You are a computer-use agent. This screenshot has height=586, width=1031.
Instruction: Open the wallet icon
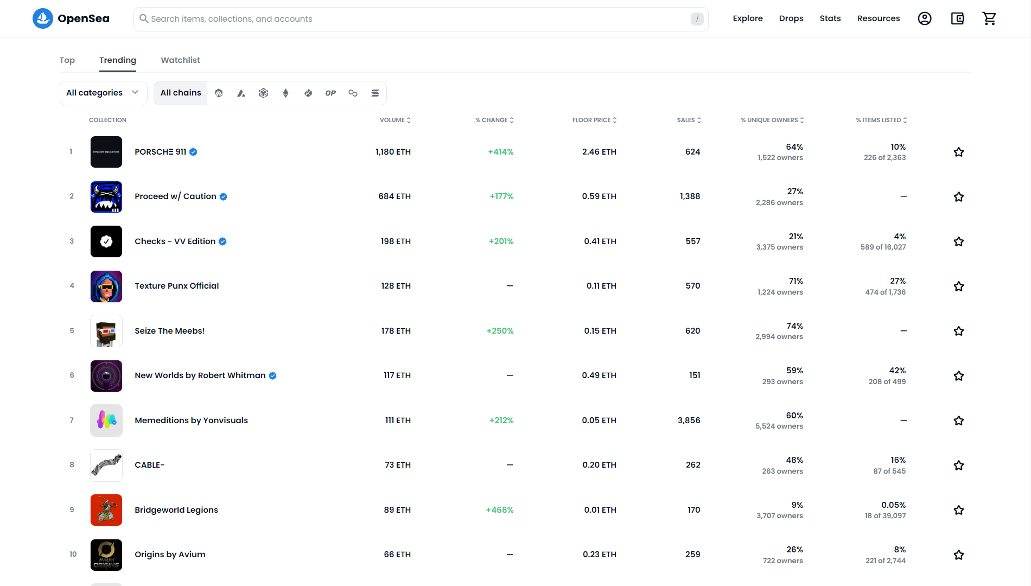pos(957,18)
